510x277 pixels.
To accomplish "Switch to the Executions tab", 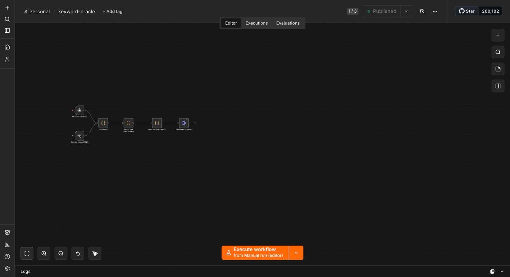I will tap(257, 23).
